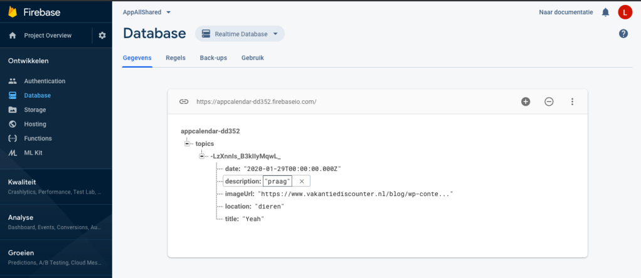Switch to the Regels tab
The height and width of the screenshot is (278, 641).
(175, 58)
